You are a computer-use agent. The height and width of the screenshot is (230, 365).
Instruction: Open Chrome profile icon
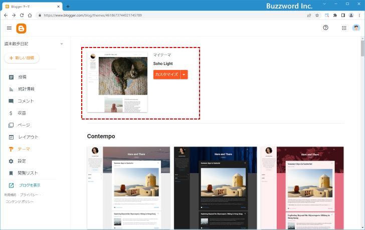click(x=351, y=15)
